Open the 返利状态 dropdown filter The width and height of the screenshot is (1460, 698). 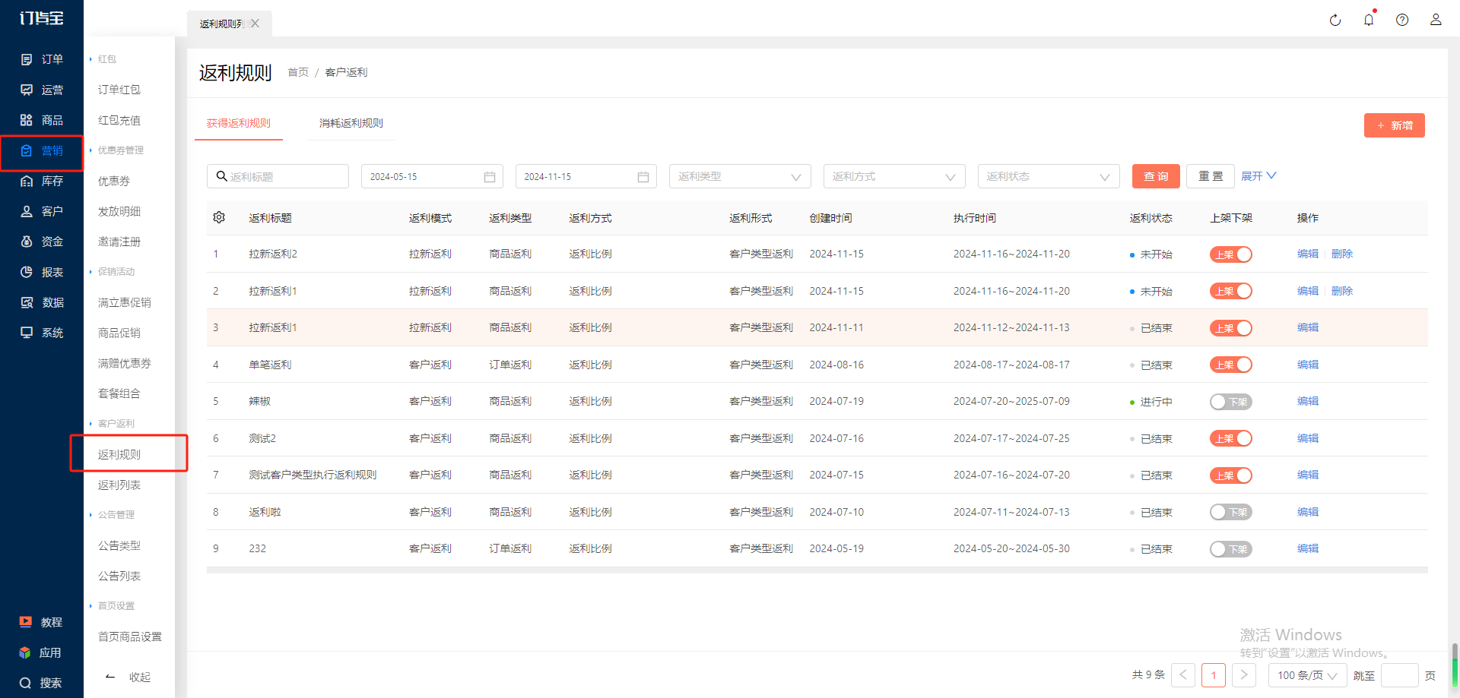tap(1049, 176)
